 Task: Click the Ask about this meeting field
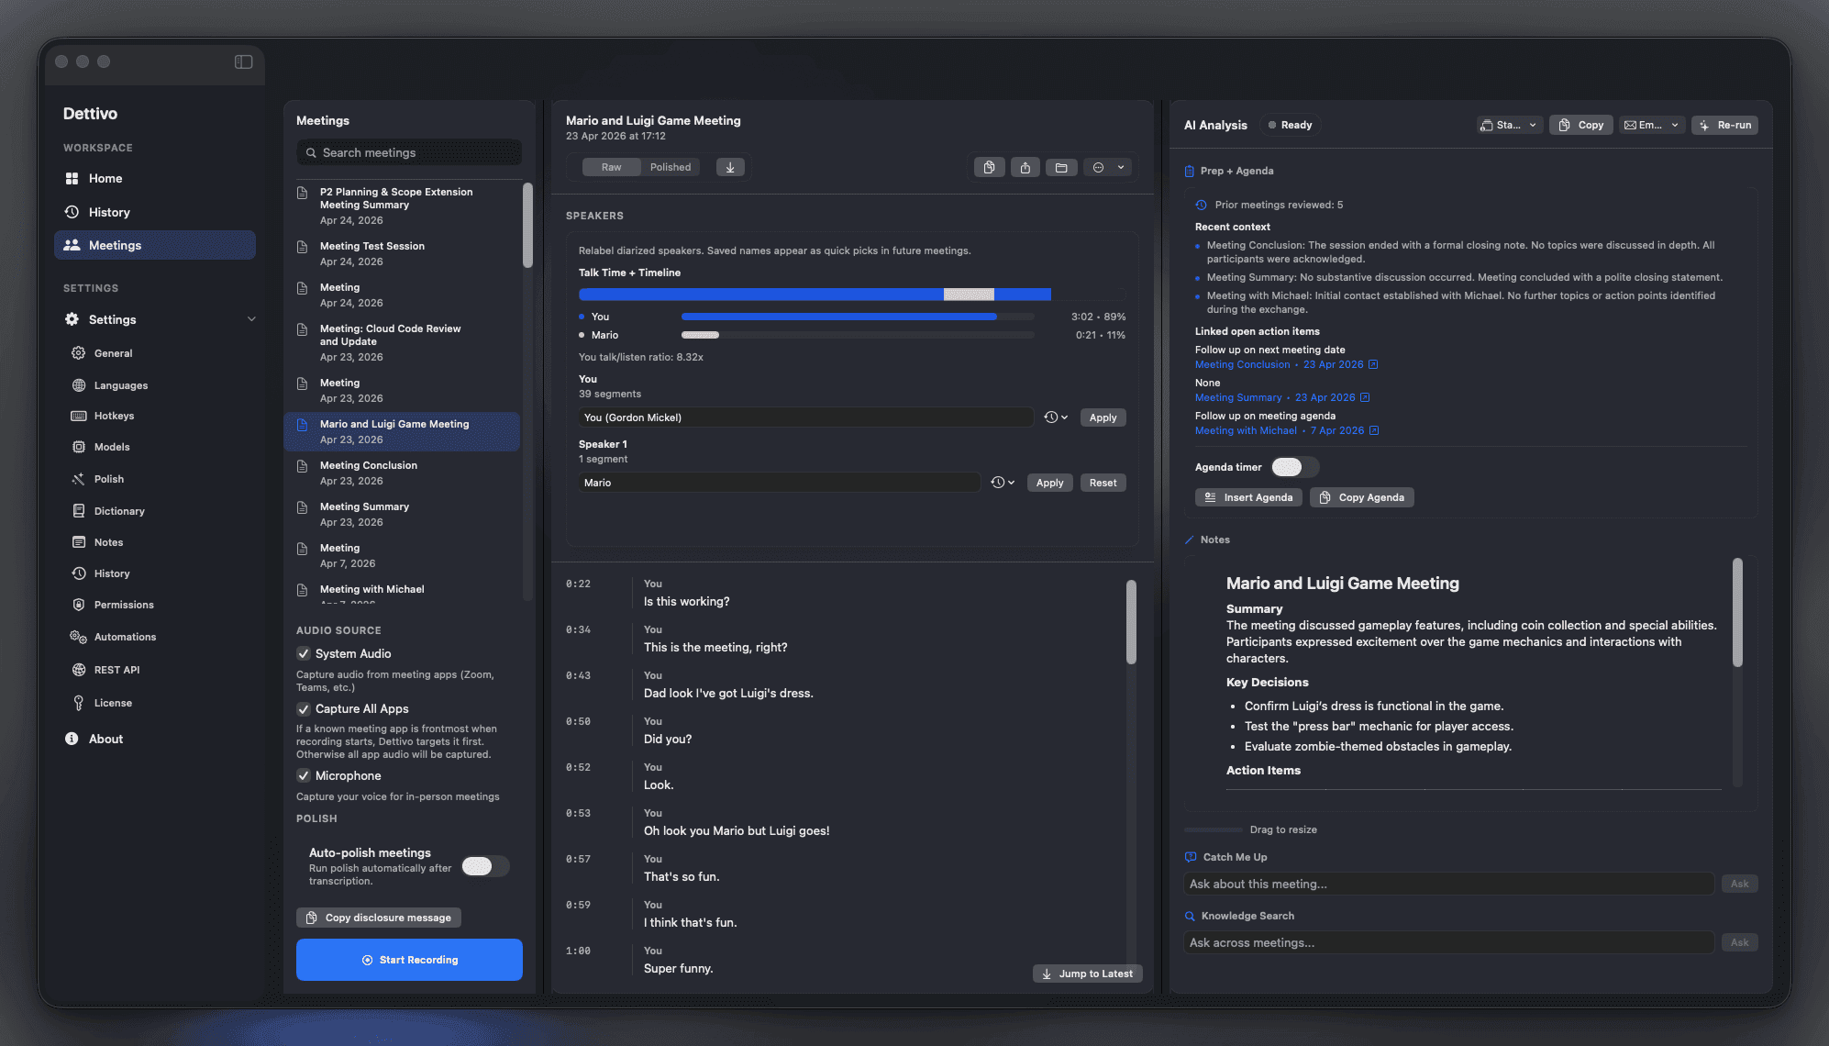tap(1448, 884)
